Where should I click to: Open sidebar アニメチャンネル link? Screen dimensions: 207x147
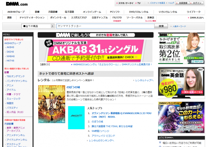point(16,135)
